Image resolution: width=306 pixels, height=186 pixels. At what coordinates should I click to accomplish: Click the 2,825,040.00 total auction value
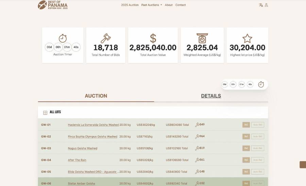153,47
